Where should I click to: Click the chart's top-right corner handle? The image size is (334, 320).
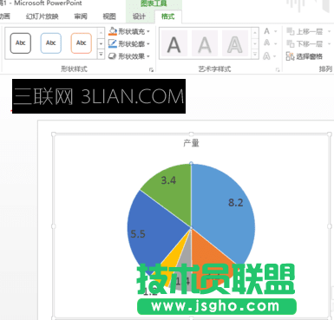(x=330, y=134)
